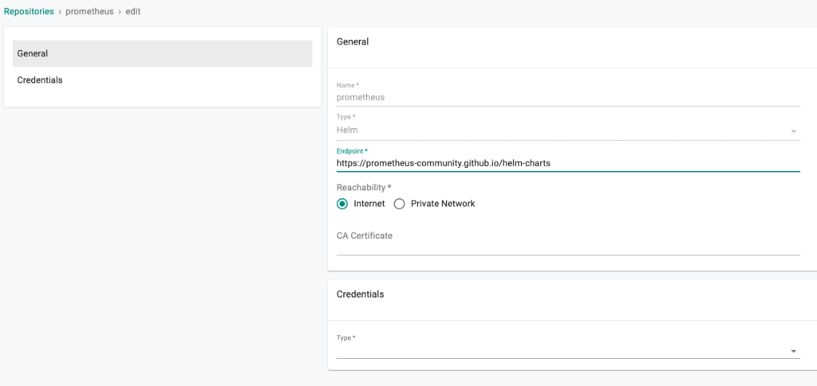This screenshot has width=817, height=386.
Task: Click the Credentials Type dropdown arrow icon
Action: 793,351
